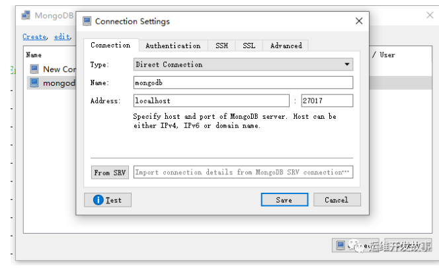Switch to the Authentication tab
This screenshot has height=268, width=439.
(x=173, y=46)
